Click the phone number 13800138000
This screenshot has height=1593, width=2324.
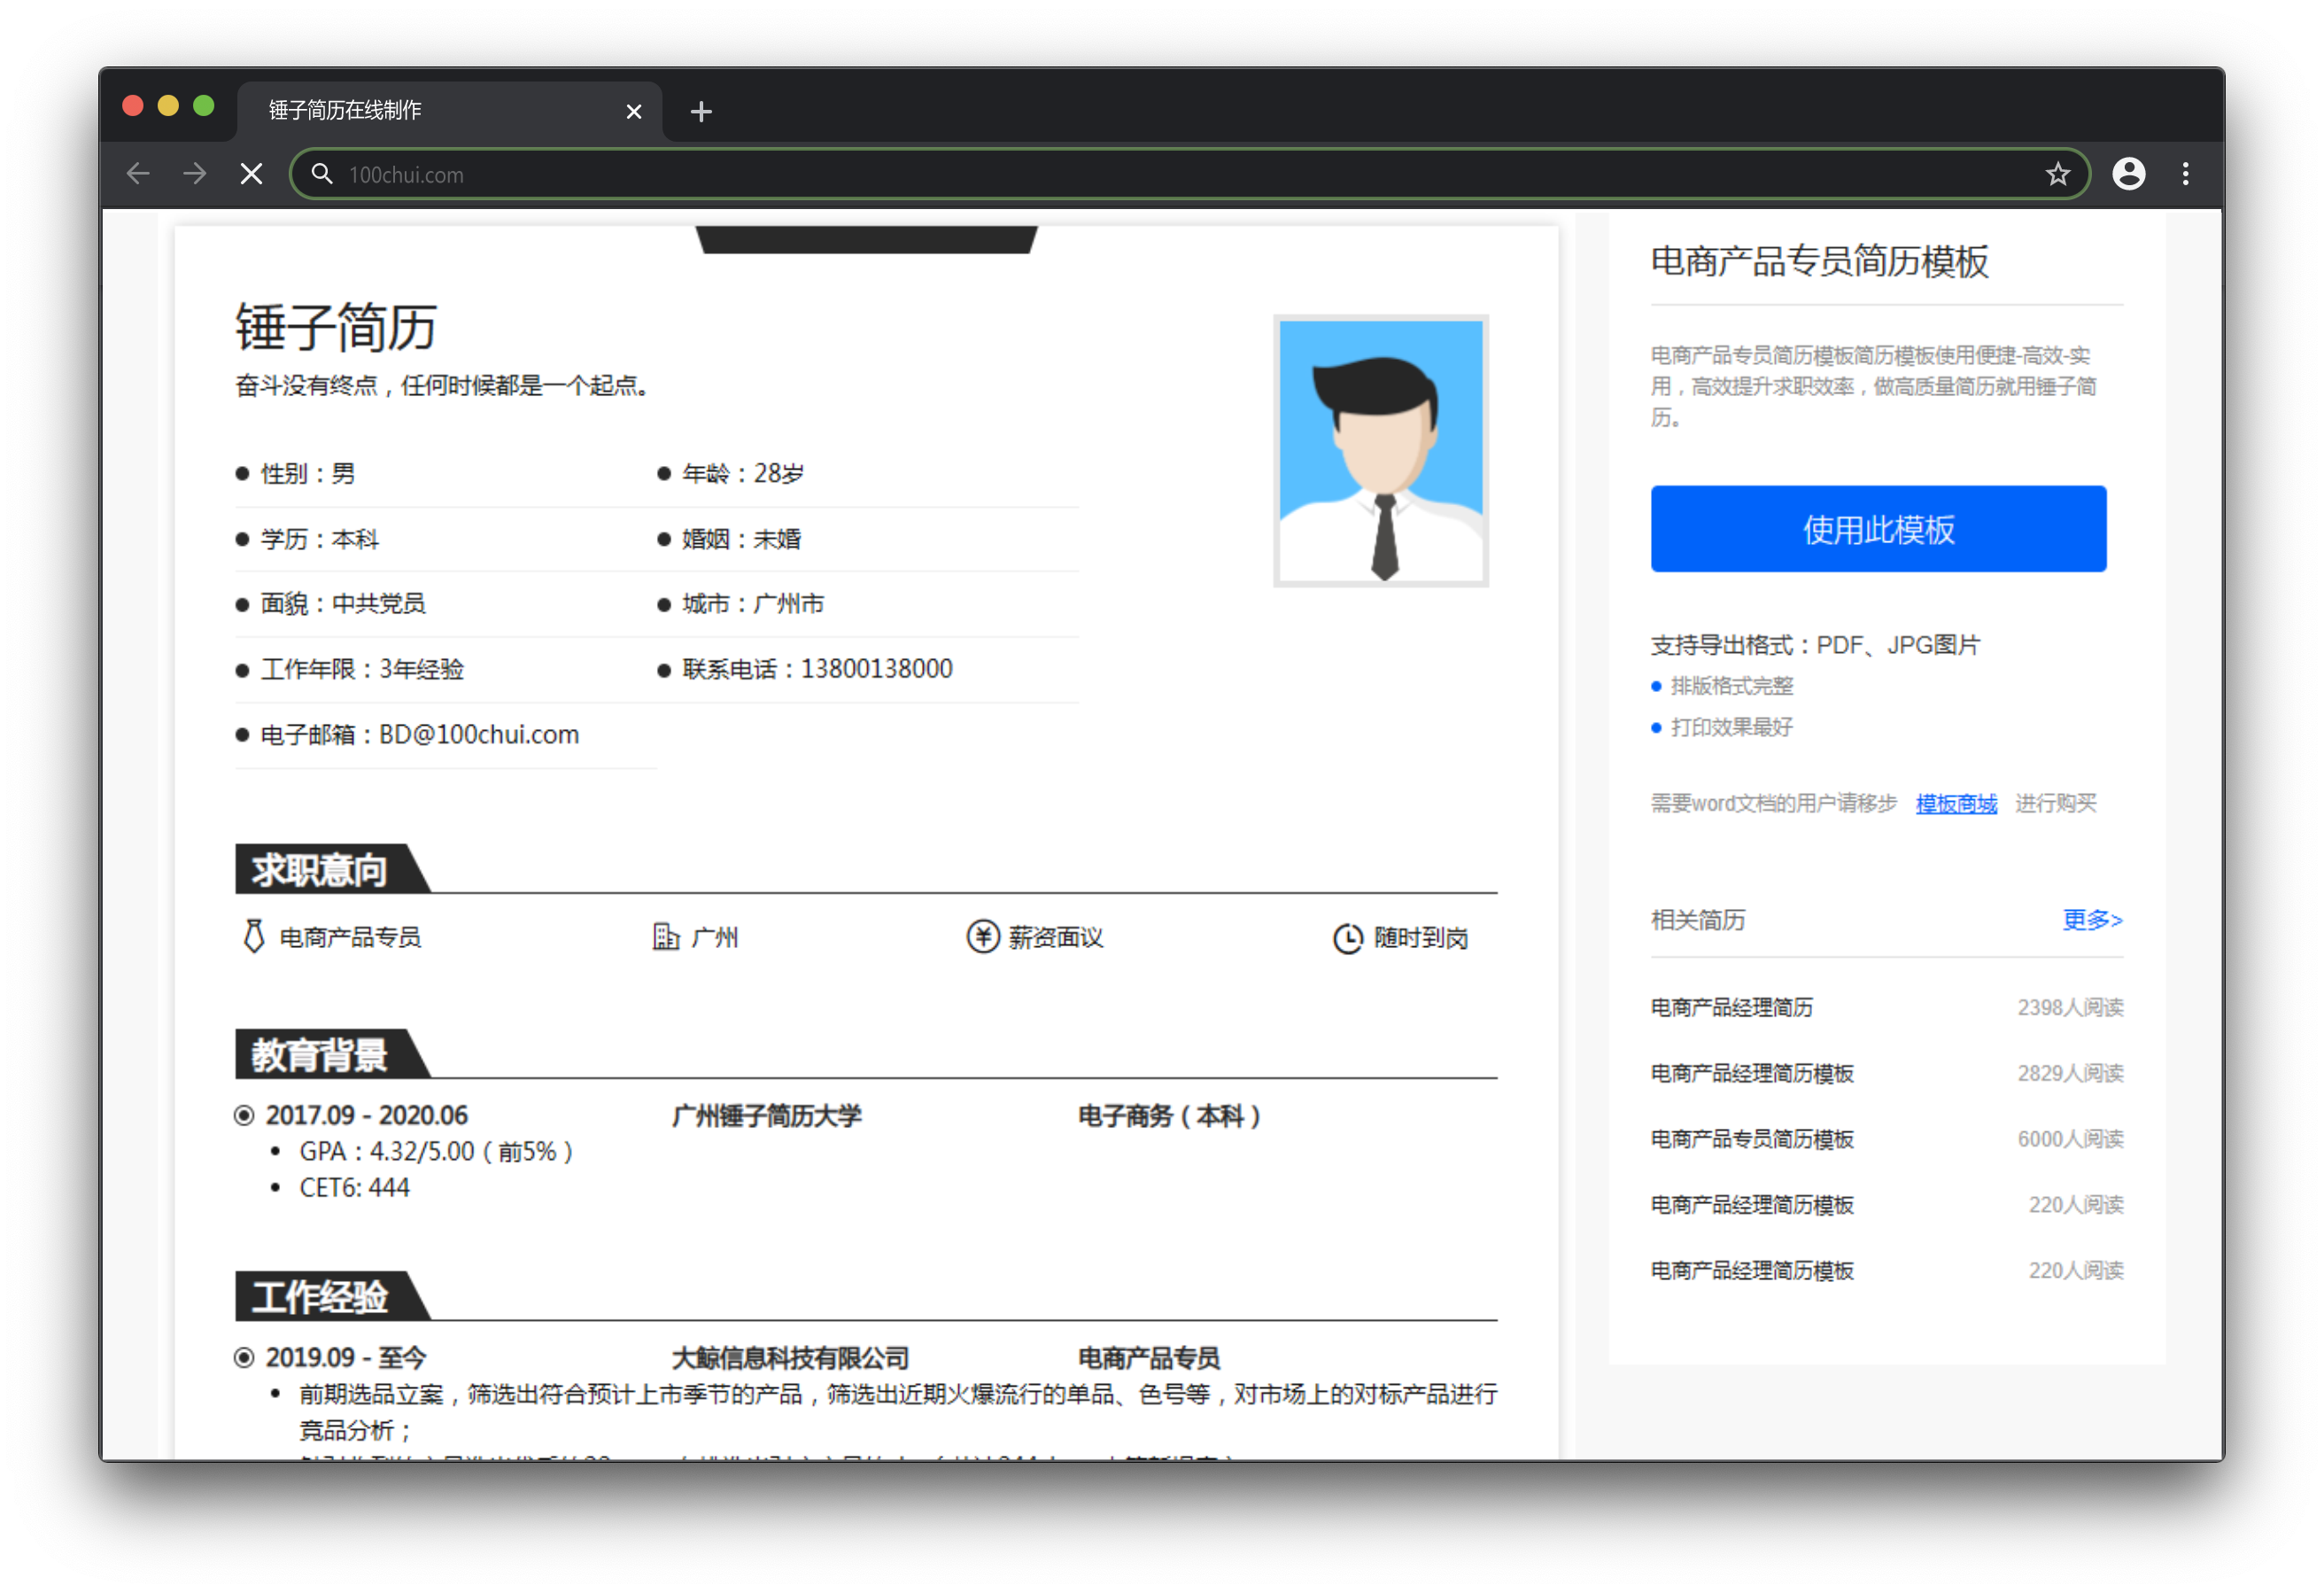[877, 668]
